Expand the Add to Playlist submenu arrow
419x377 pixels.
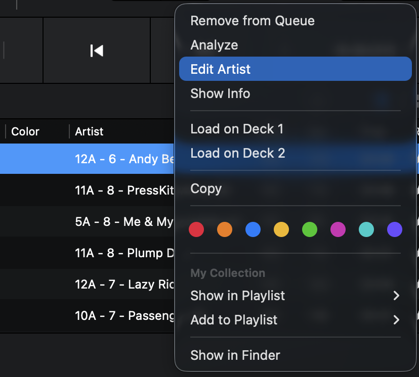click(396, 320)
